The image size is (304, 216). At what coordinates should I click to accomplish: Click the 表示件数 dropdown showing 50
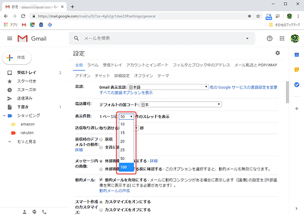(127, 116)
